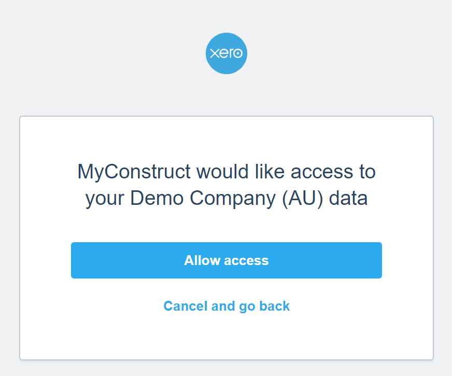Click the word access in the heading
452x376 pixels.
coord(322,172)
